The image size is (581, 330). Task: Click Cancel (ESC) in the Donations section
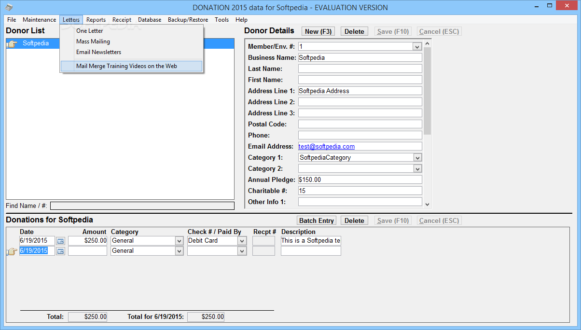(x=439, y=220)
